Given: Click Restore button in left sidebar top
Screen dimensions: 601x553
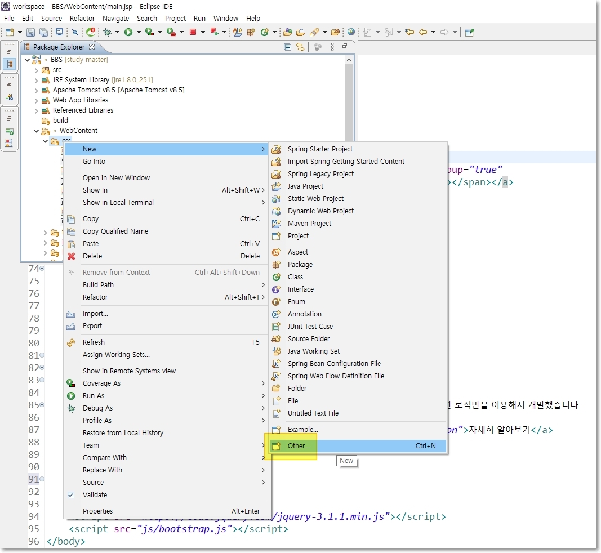Looking at the screenshot, I should pos(9,52).
